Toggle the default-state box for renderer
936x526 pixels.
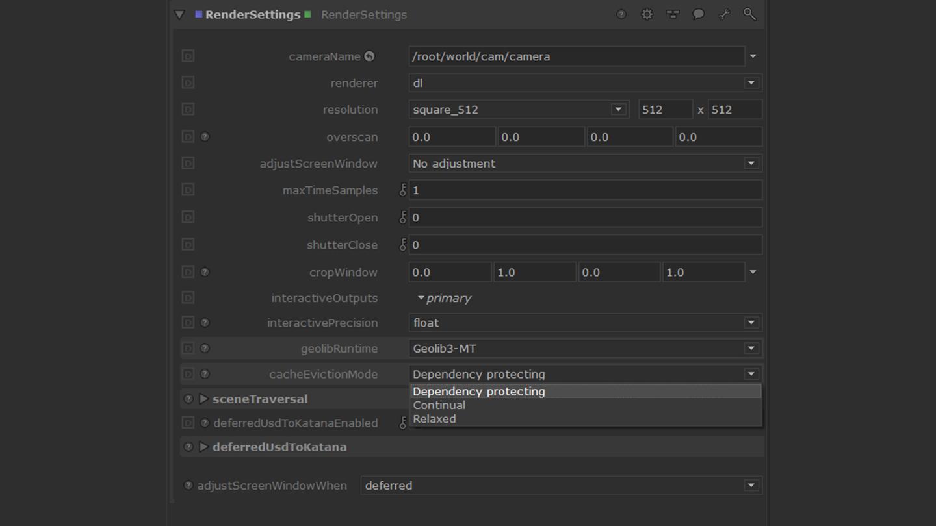[x=188, y=83]
